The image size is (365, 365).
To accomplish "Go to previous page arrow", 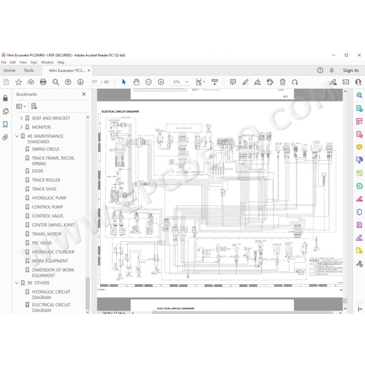I will [x=68, y=82].
